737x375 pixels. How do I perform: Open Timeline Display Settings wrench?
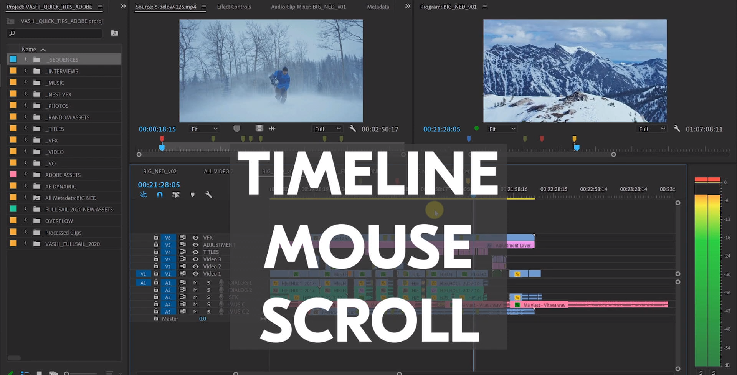pos(209,195)
